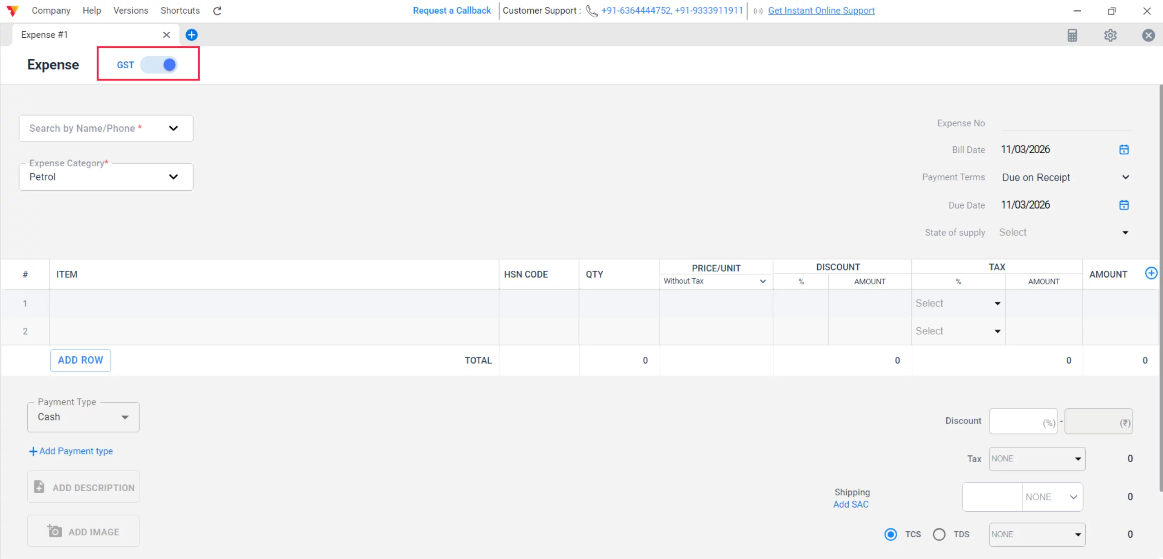Click the ADD ROW button
The width and height of the screenshot is (1163, 559).
click(80, 360)
